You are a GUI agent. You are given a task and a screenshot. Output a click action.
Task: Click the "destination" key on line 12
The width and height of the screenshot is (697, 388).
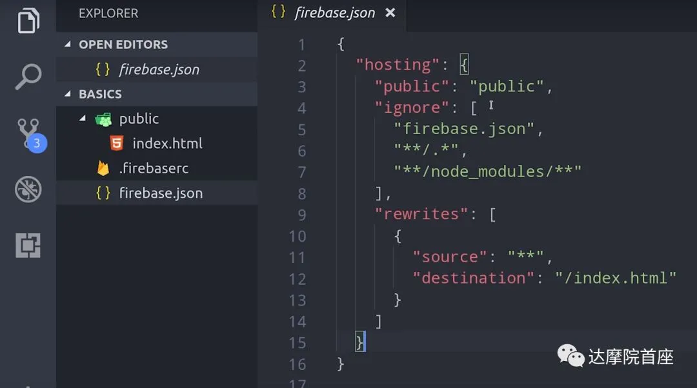474,278
